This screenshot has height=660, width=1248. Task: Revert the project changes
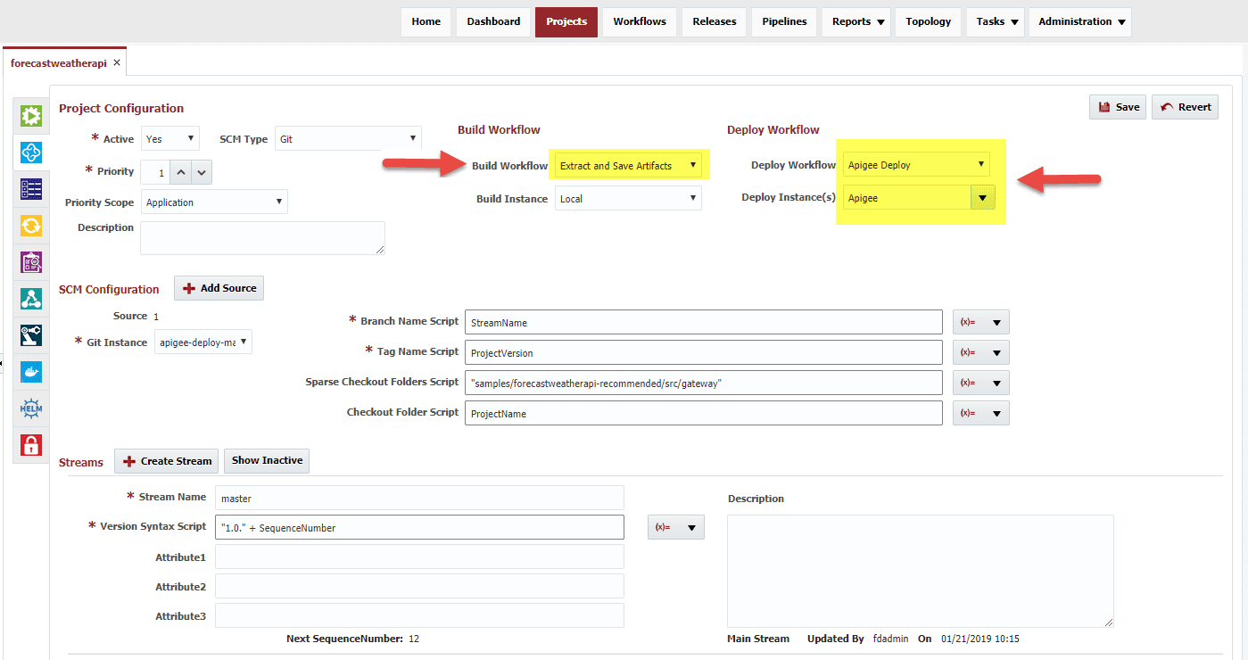tap(1186, 107)
